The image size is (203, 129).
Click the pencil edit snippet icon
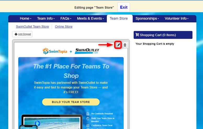click(118, 45)
